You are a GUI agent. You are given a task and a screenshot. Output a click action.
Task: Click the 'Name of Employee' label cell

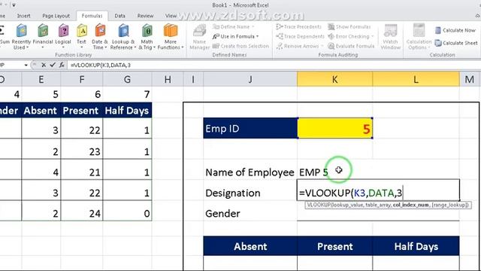[250, 172]
